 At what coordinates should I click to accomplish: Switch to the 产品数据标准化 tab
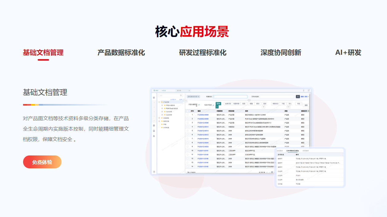coord(121,53)
